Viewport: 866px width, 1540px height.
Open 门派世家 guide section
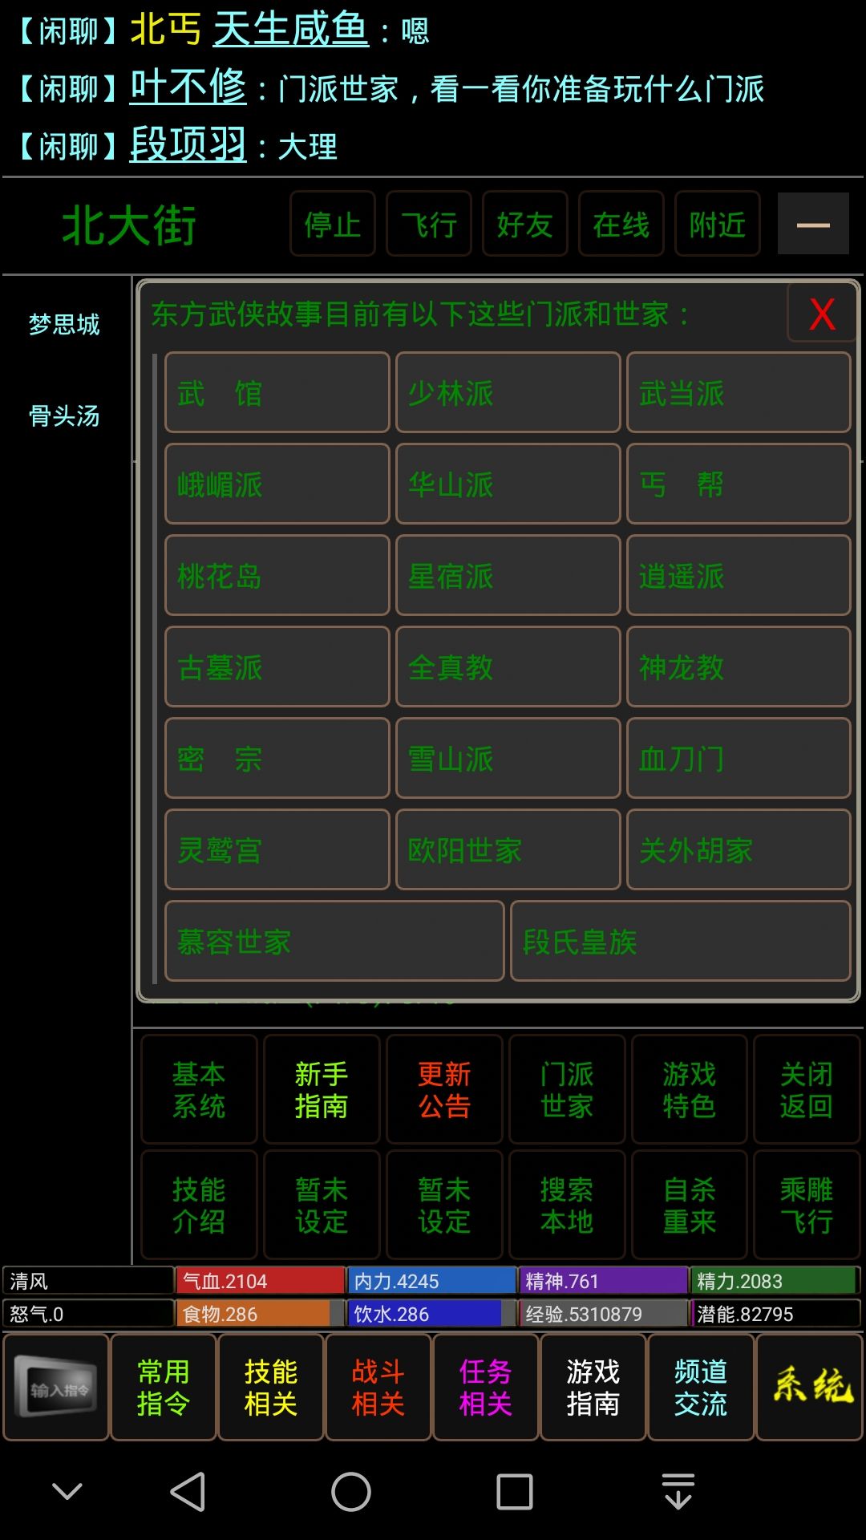[x=567, y=1089]
